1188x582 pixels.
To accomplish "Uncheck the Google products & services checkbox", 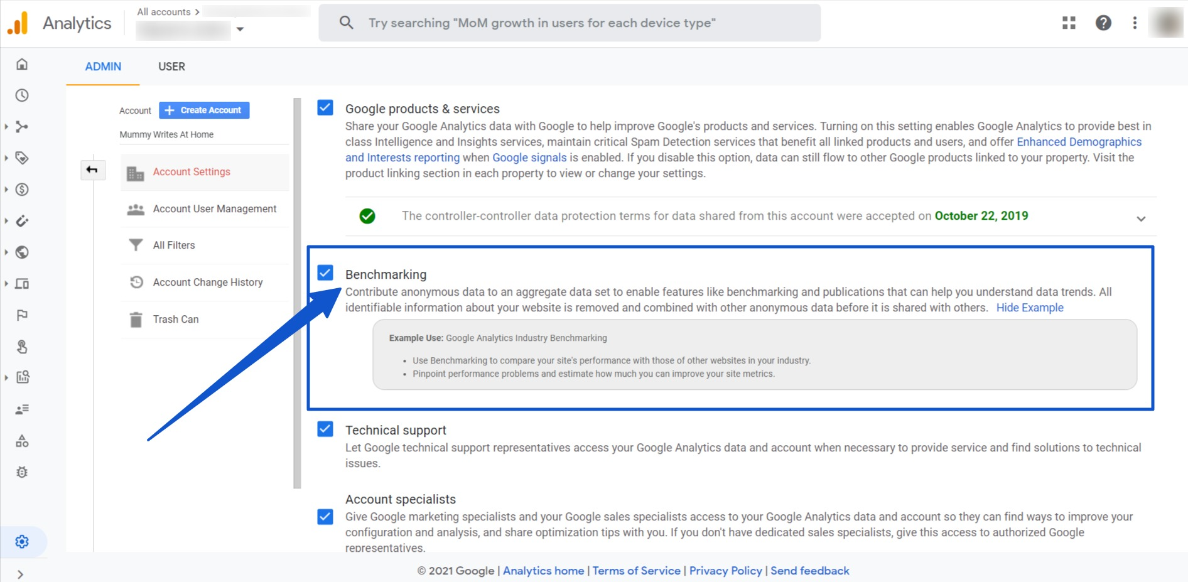I will tap(325, 107).
